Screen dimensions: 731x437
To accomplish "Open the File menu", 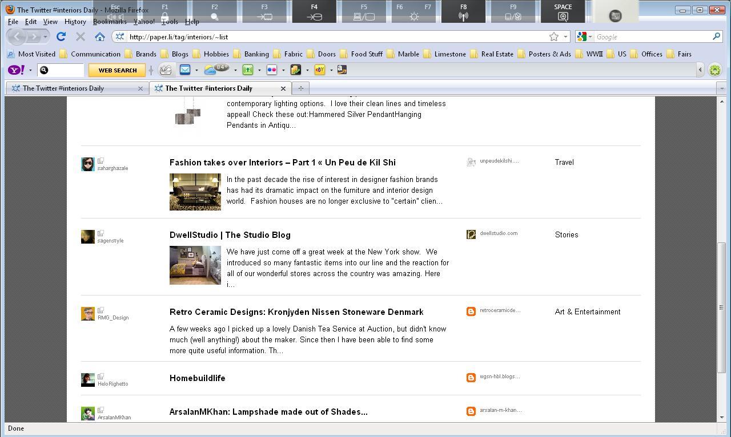I will tap(13, 22).
